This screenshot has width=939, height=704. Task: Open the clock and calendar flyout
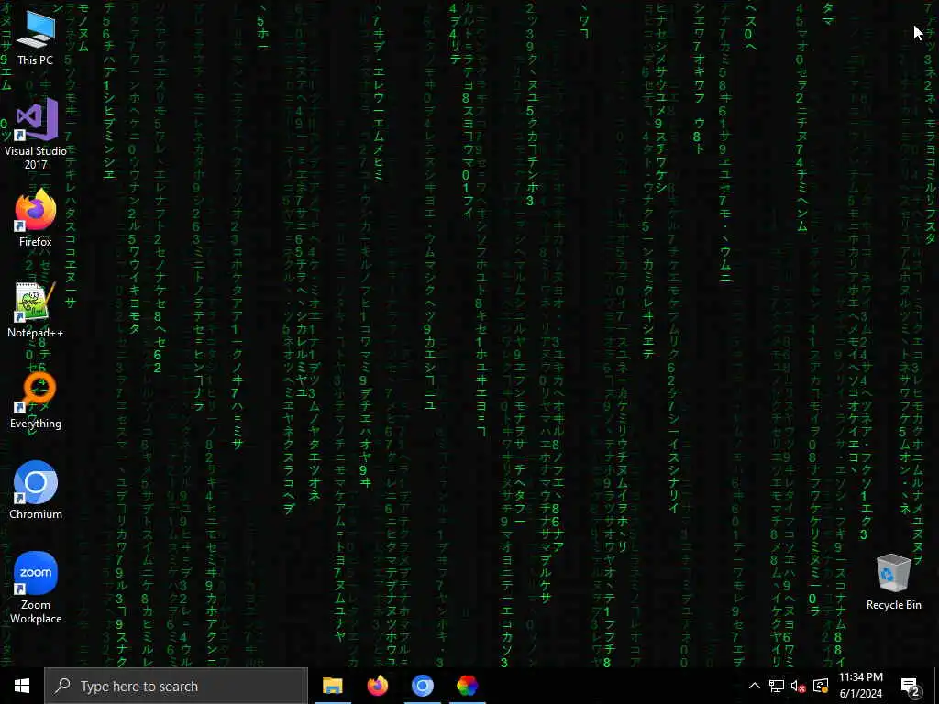860,686
